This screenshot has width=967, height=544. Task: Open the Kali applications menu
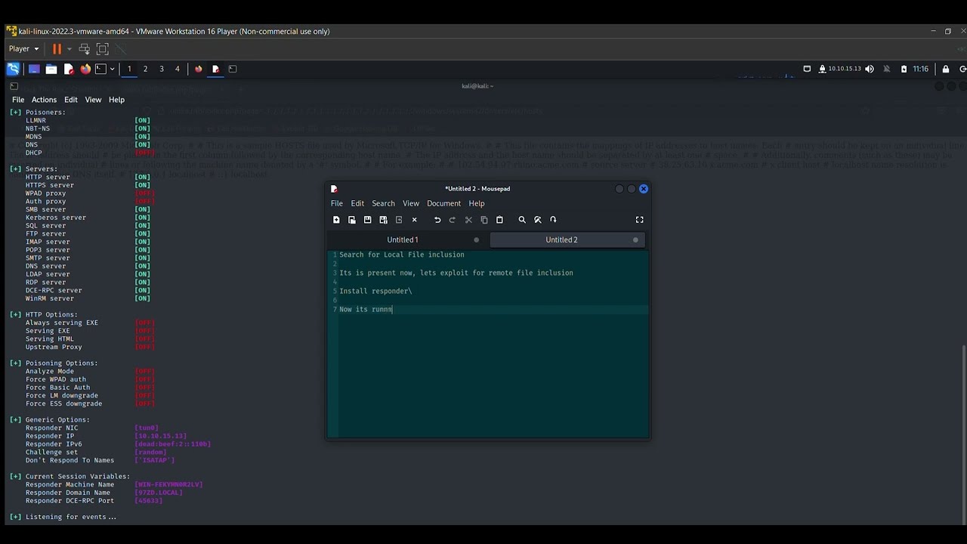point(13,69)
